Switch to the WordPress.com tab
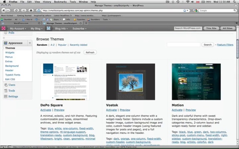The image size is (239, 149). 21,23
